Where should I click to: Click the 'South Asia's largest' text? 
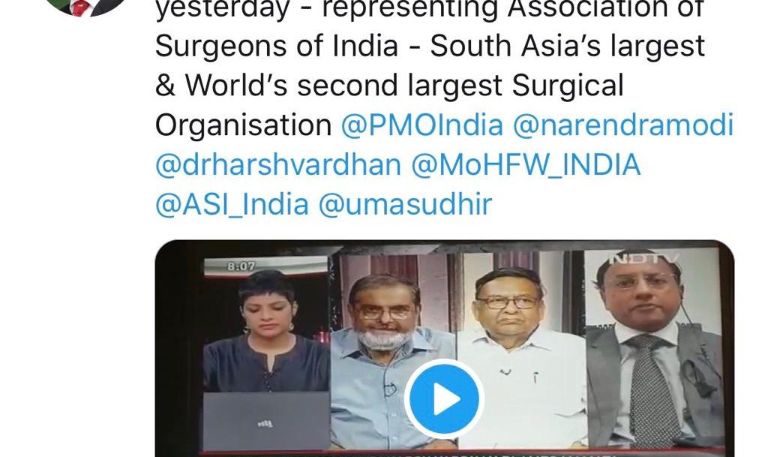tap(567, 47)
